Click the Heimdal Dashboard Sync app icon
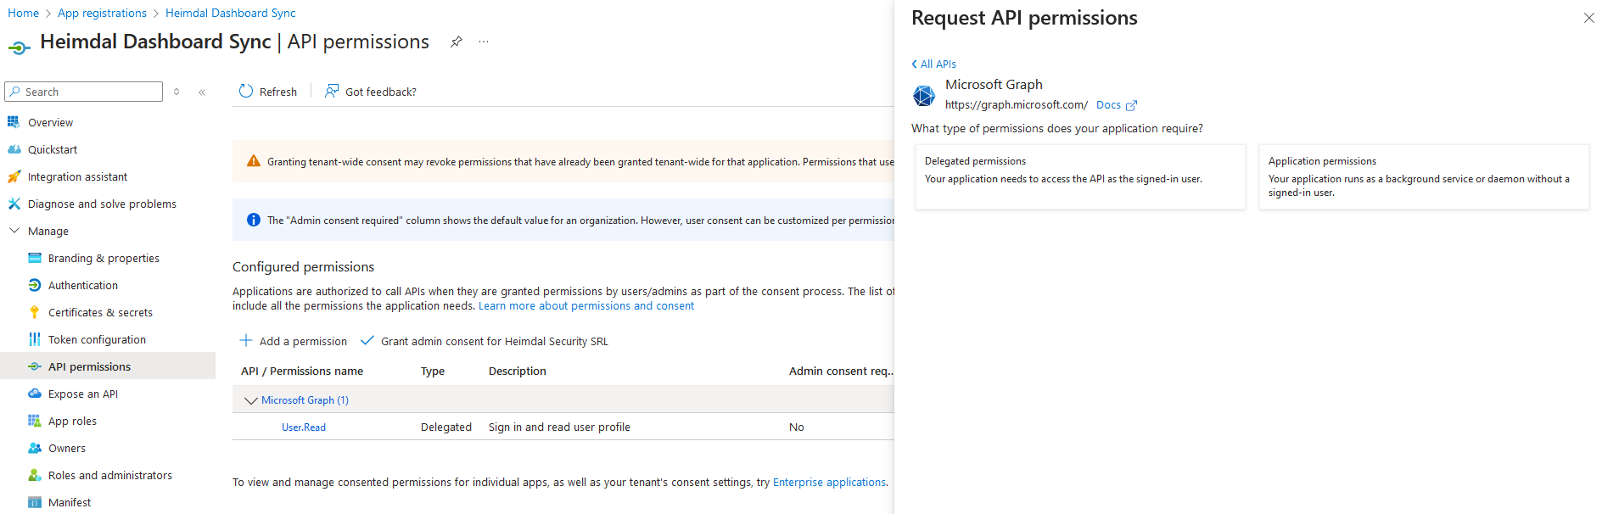Viewport: 1602px width, 514px height. pyautogui.click(x=20, y=47)
